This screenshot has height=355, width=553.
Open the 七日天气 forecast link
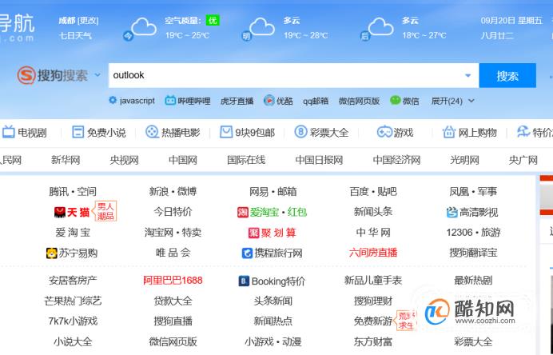click(75, 36)
